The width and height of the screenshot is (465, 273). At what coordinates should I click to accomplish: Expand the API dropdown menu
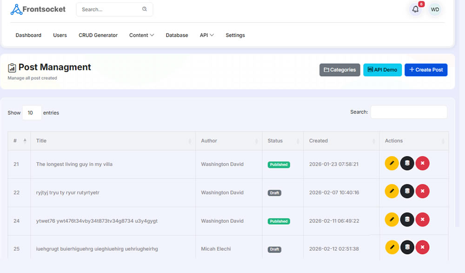coord(206,35)
